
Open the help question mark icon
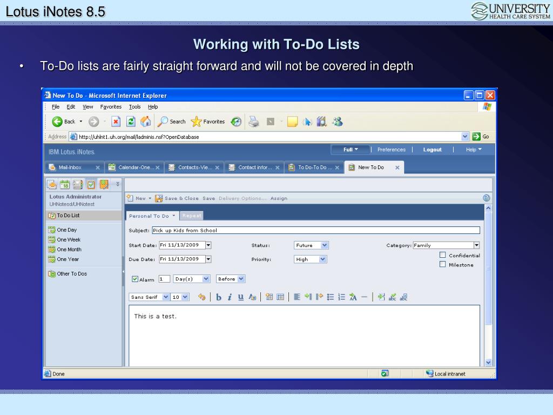(487, 198)
